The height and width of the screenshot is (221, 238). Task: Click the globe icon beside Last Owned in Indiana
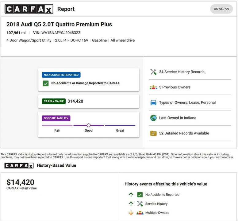tap(153, 118)
